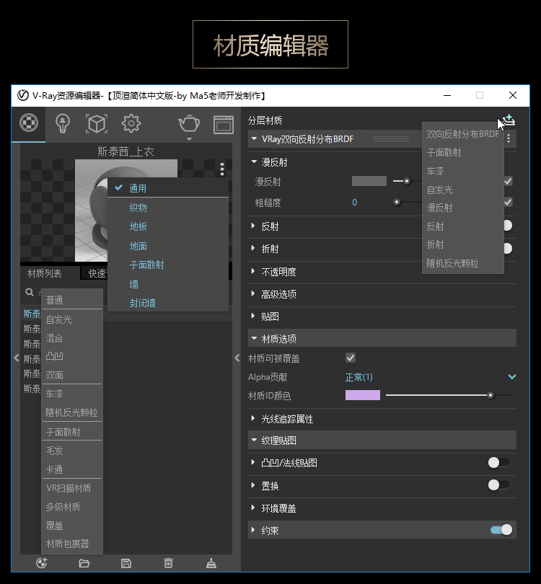This screenshot has height=584, width=541.
Task: Click the teapot render icon
Action: tap(189, 124)
